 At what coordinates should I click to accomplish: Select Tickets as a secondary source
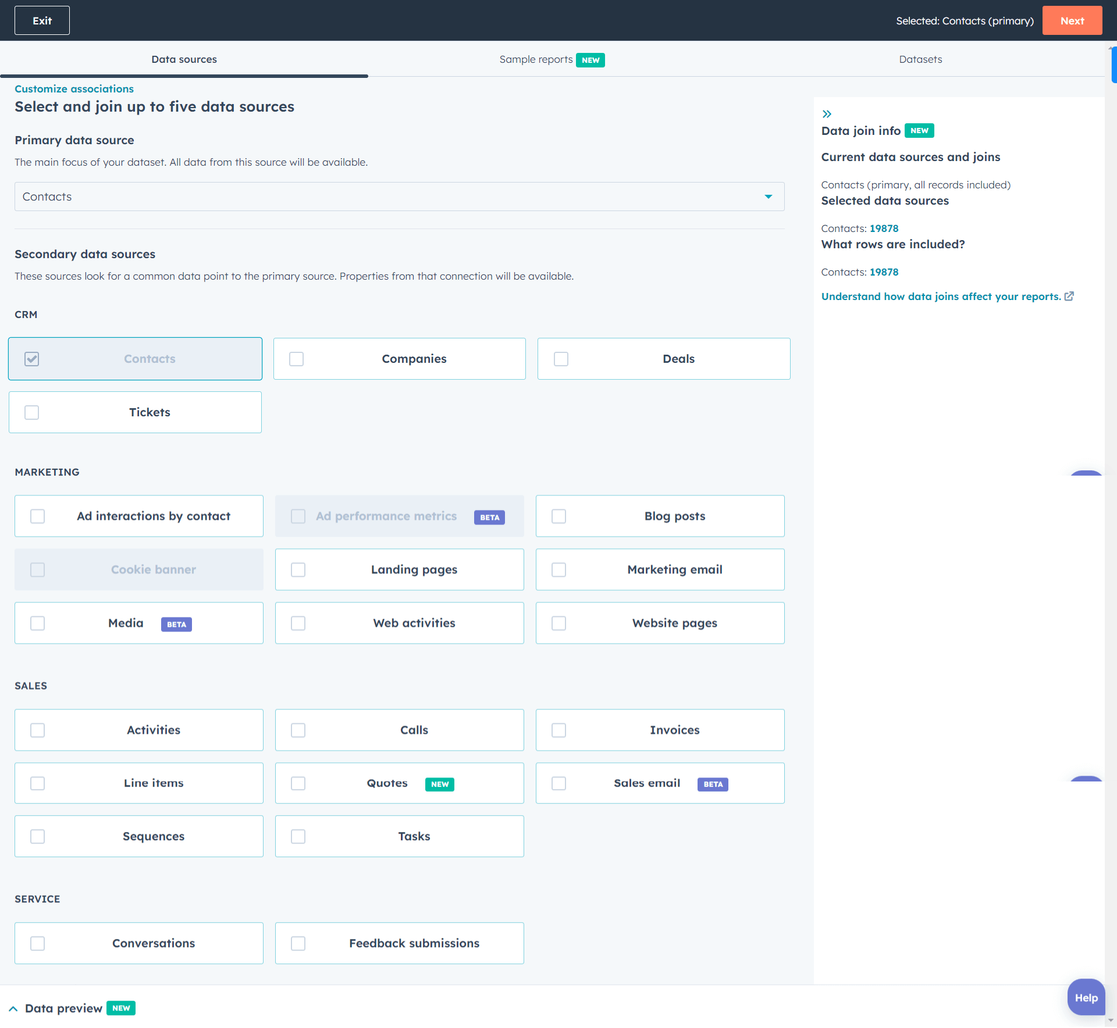(31, 412)
